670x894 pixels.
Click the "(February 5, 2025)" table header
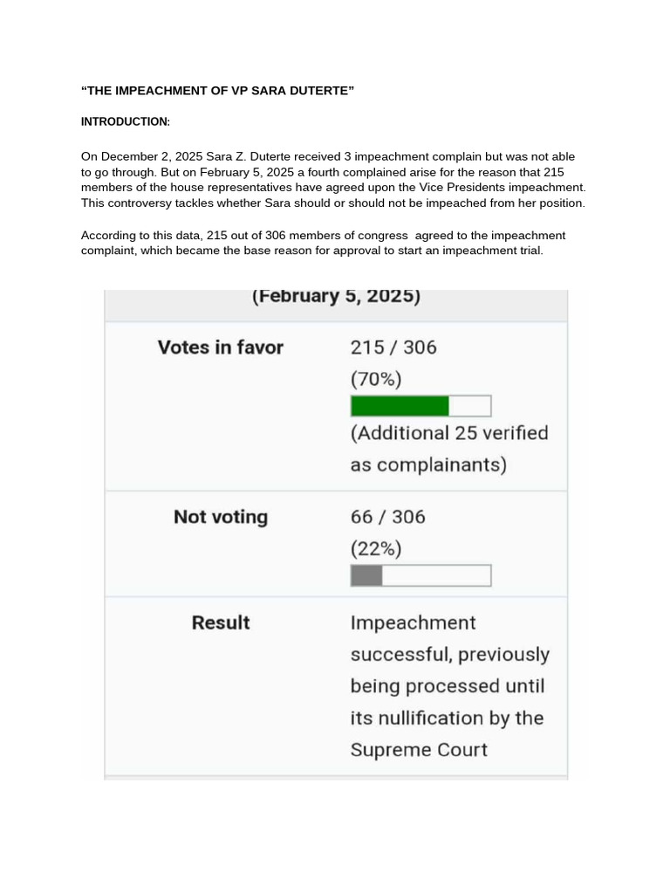[336, 297]
